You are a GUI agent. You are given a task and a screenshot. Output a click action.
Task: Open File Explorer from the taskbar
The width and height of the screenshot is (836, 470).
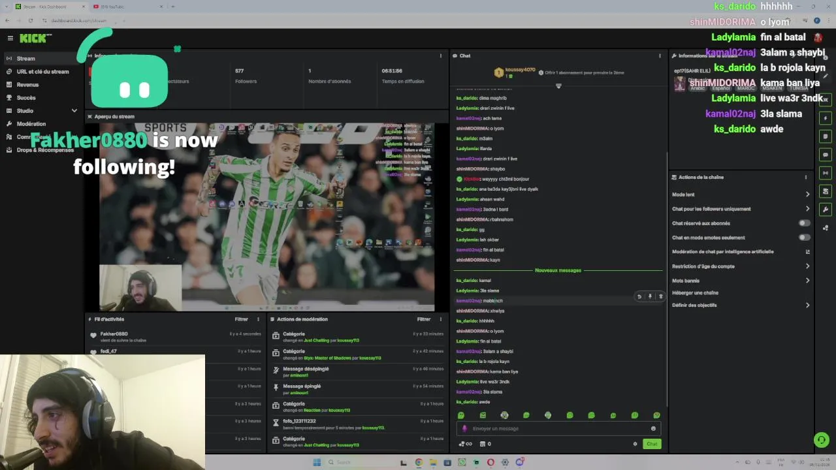click(433, 462)
